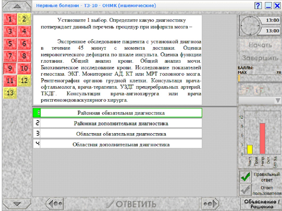Choose answer 'Районная дополнительная диагностика'

(x=117, y=123)
